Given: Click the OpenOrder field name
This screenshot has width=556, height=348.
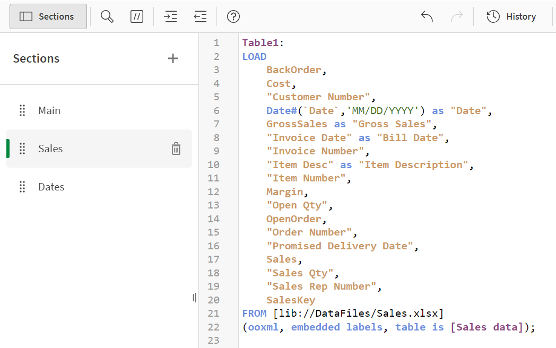Looking at the screenshot, I should click(293, 219).
